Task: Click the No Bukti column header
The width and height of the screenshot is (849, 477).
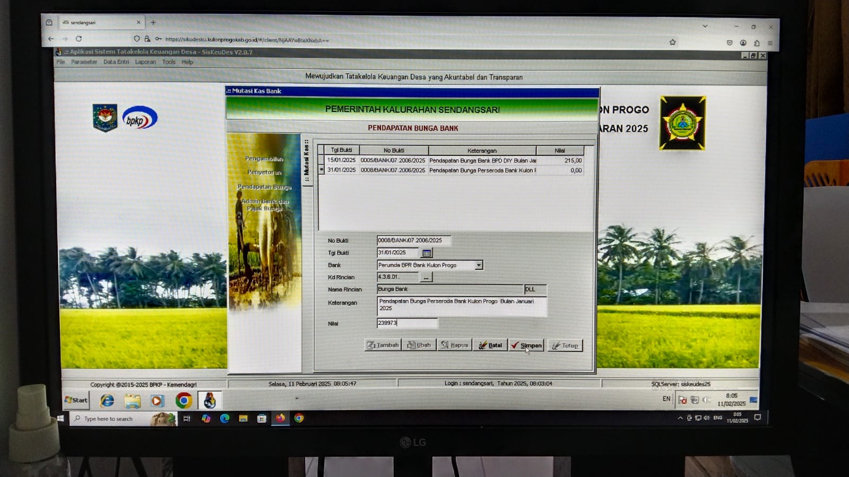Action: point(394,151)
